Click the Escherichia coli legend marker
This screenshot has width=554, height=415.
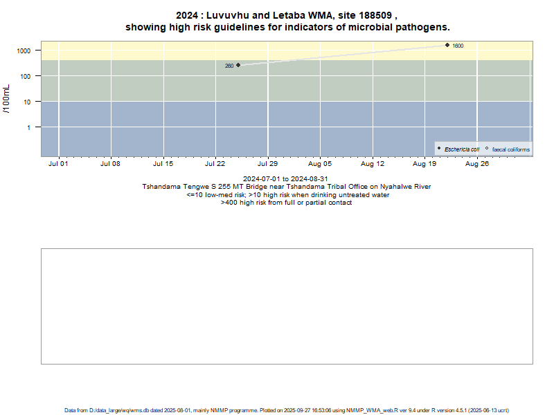coord(439,149)
